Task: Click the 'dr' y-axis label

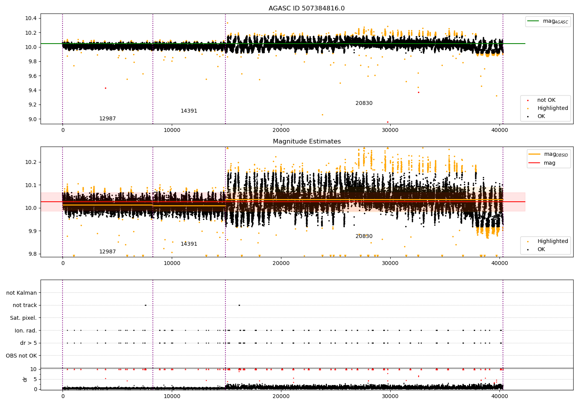Action: (x=25, y=379)
